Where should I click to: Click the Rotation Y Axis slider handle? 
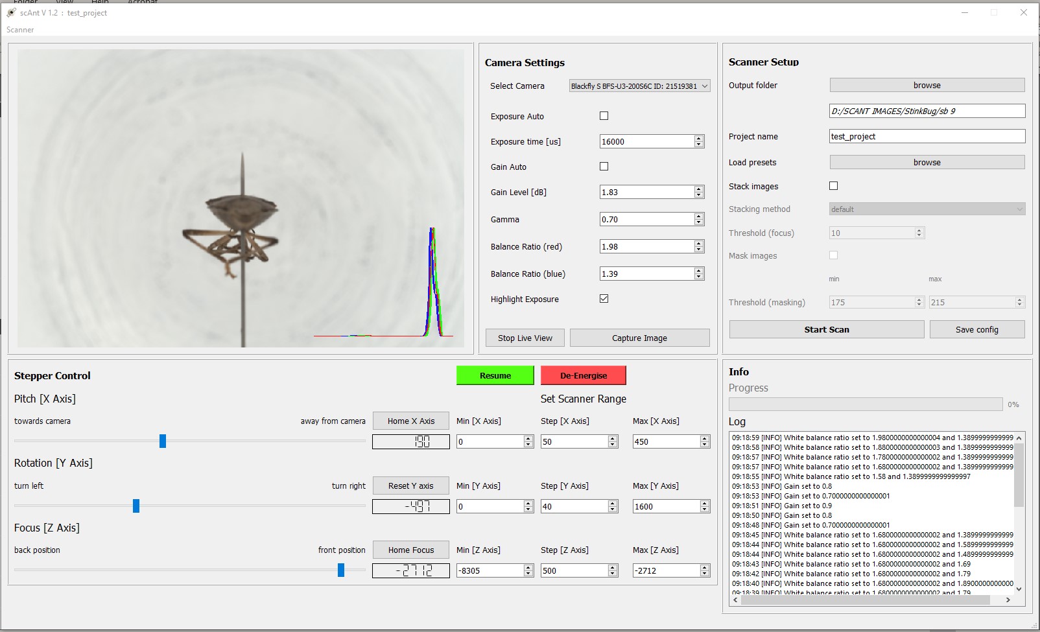[x=137, y=506]
